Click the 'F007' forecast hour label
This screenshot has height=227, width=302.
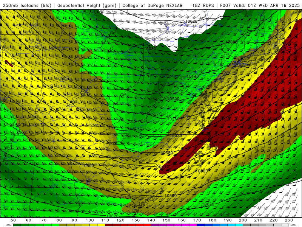[226, 6]
